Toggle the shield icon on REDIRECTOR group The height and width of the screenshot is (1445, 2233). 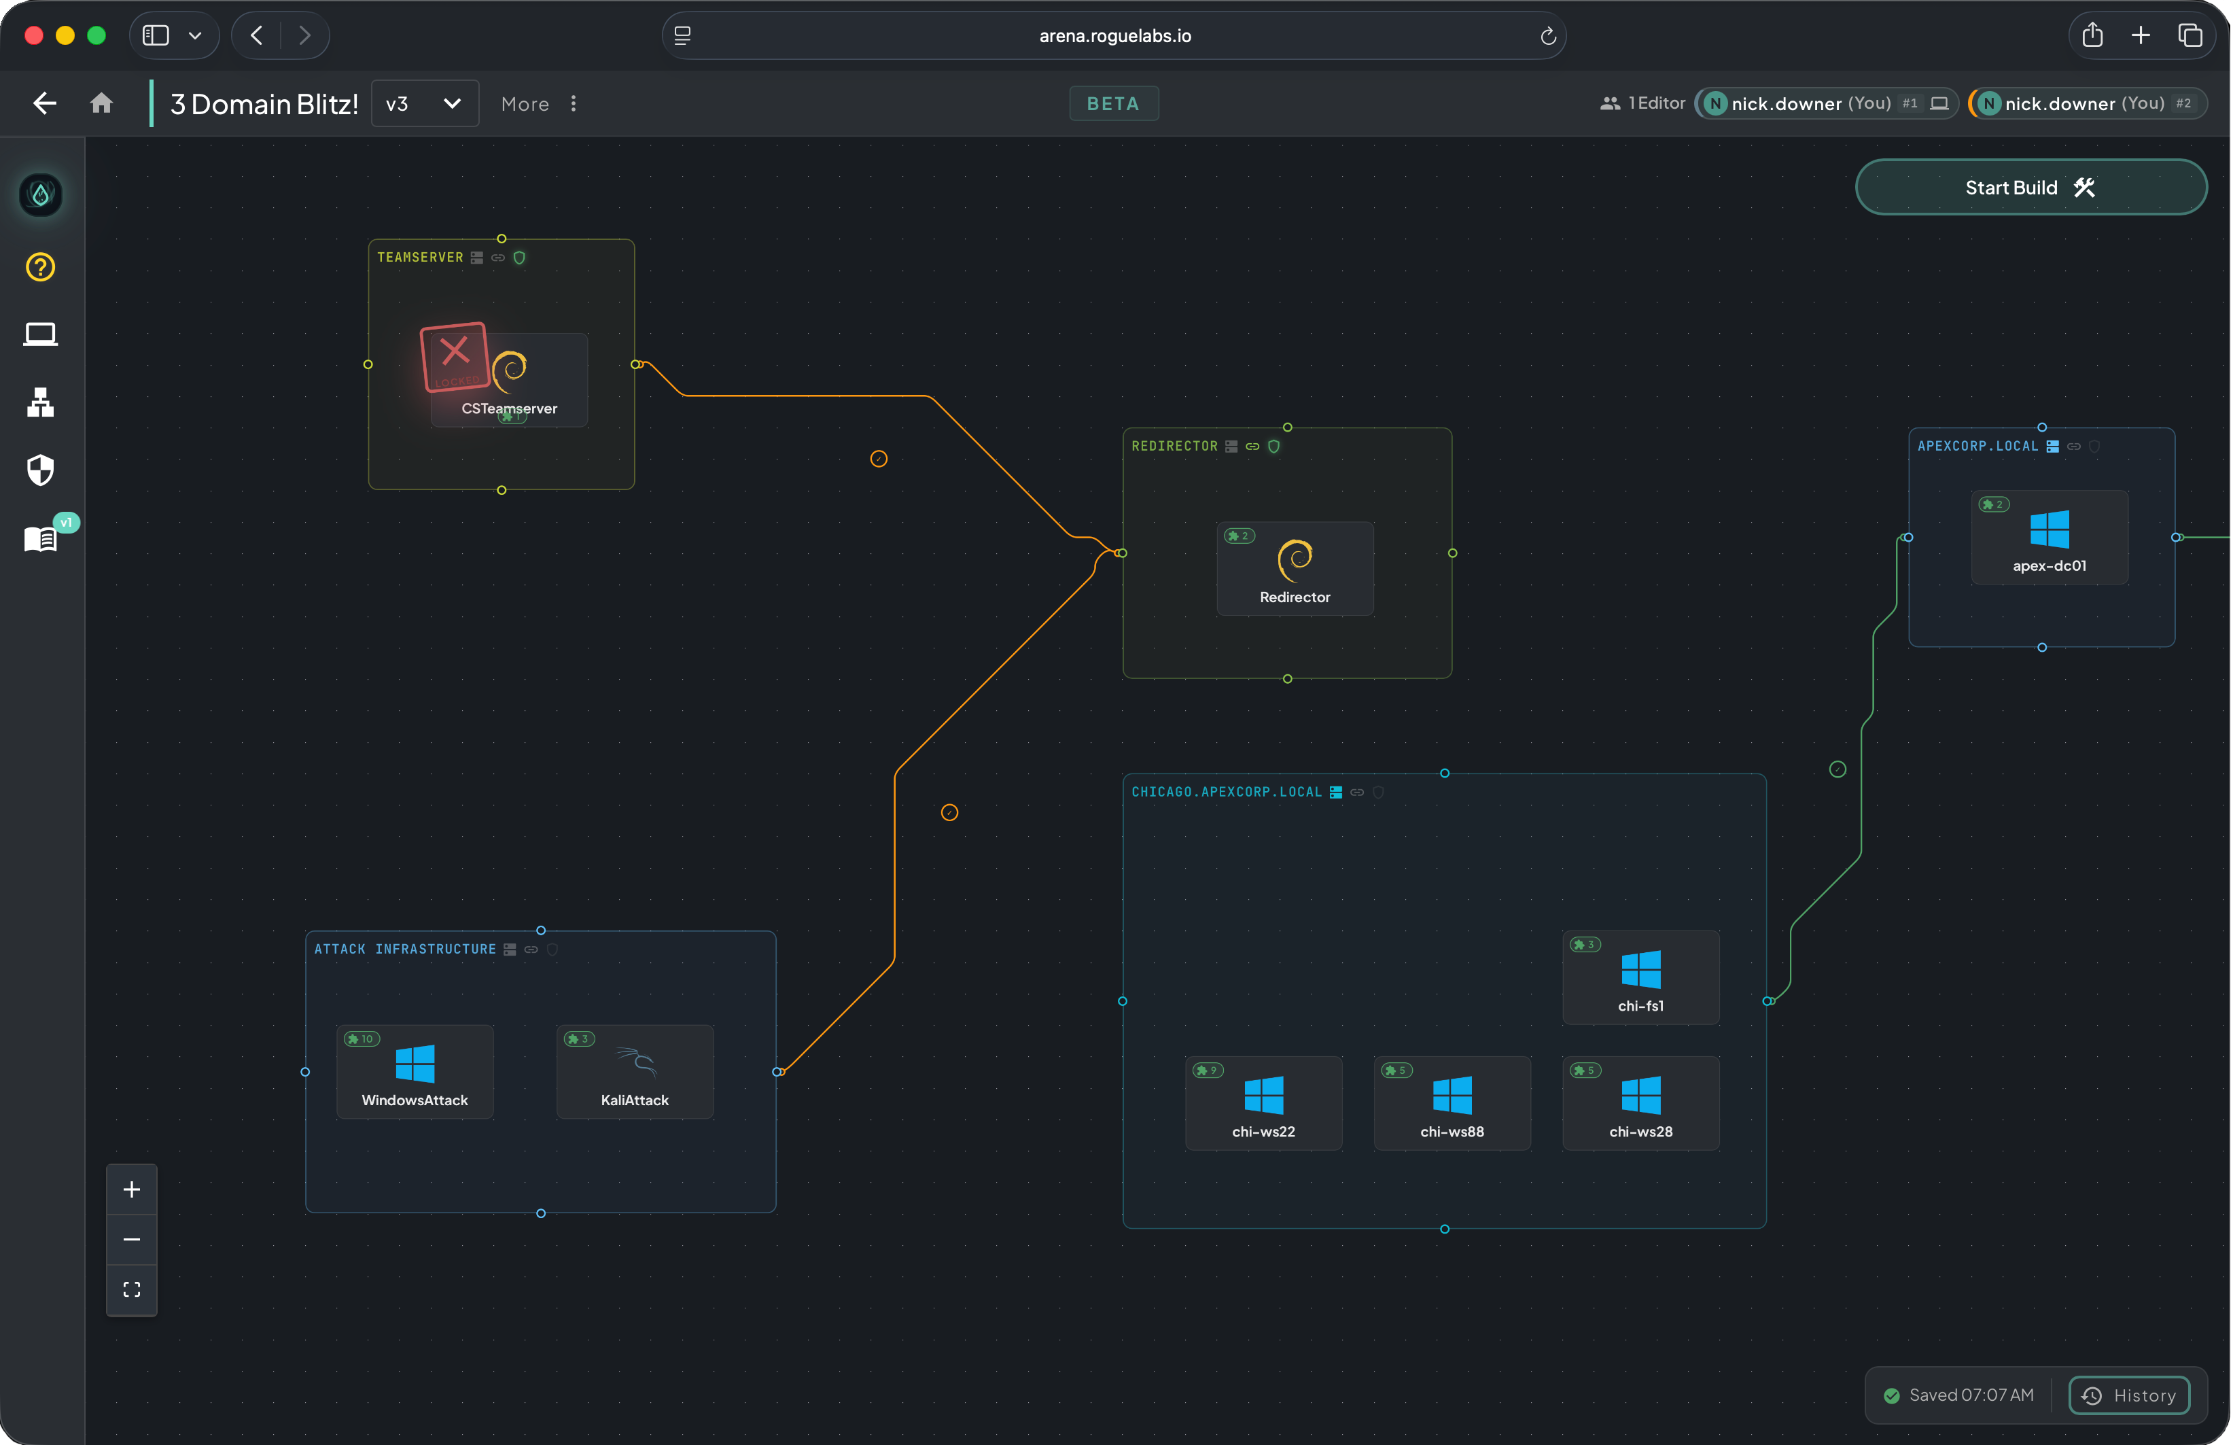tap(1273, 447)
